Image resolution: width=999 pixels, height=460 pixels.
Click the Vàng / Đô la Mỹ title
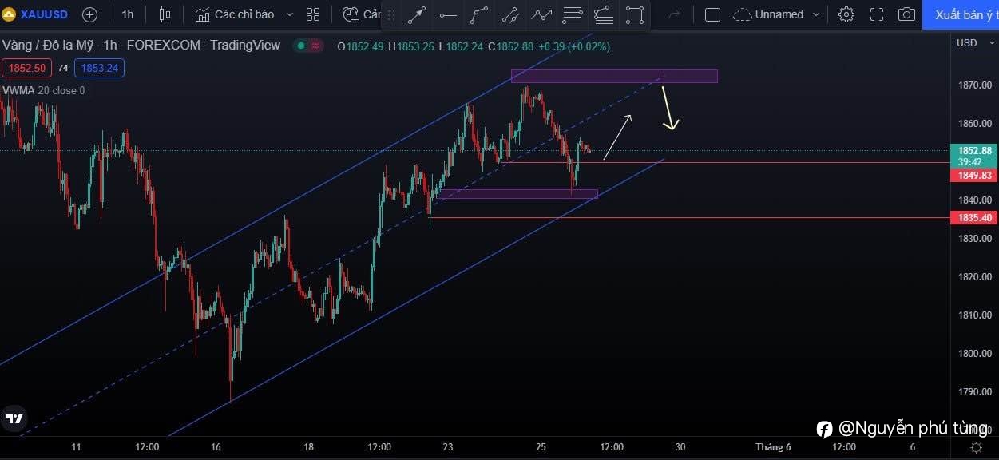point(48,46)
